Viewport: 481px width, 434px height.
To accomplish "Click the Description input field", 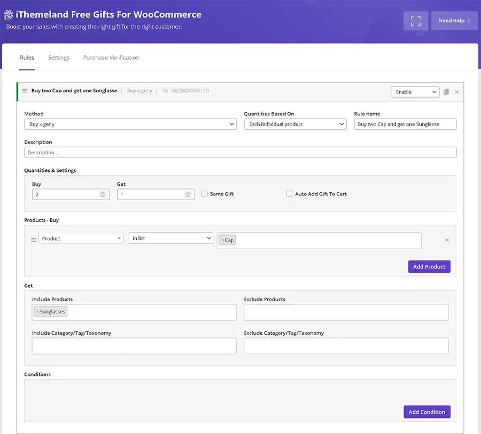I will pyautogui.click(x=240, y=153).
